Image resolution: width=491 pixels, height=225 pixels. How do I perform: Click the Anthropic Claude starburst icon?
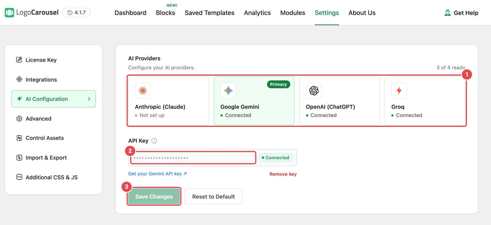tap(143, 90)
